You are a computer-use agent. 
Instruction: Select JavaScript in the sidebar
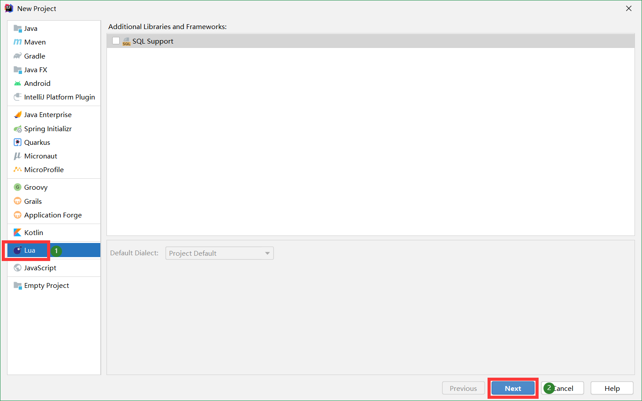point(40,267)
